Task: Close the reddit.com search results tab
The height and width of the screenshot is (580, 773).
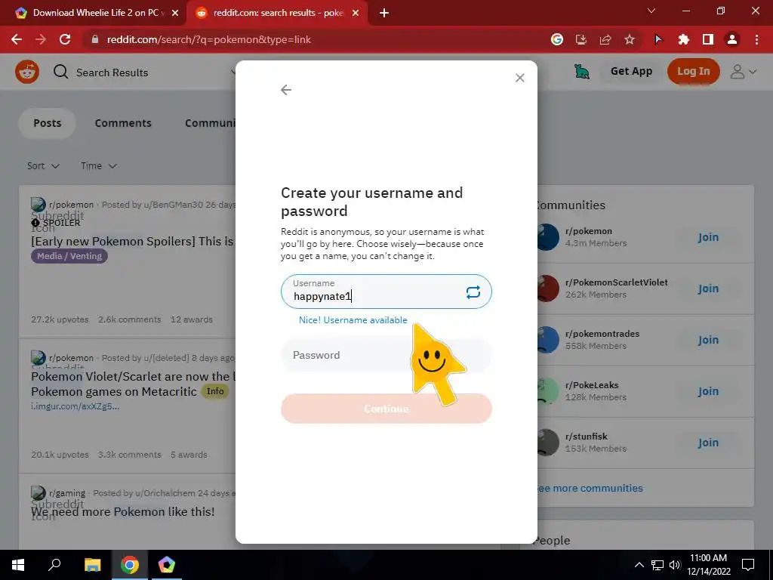Action: (356, 13)
